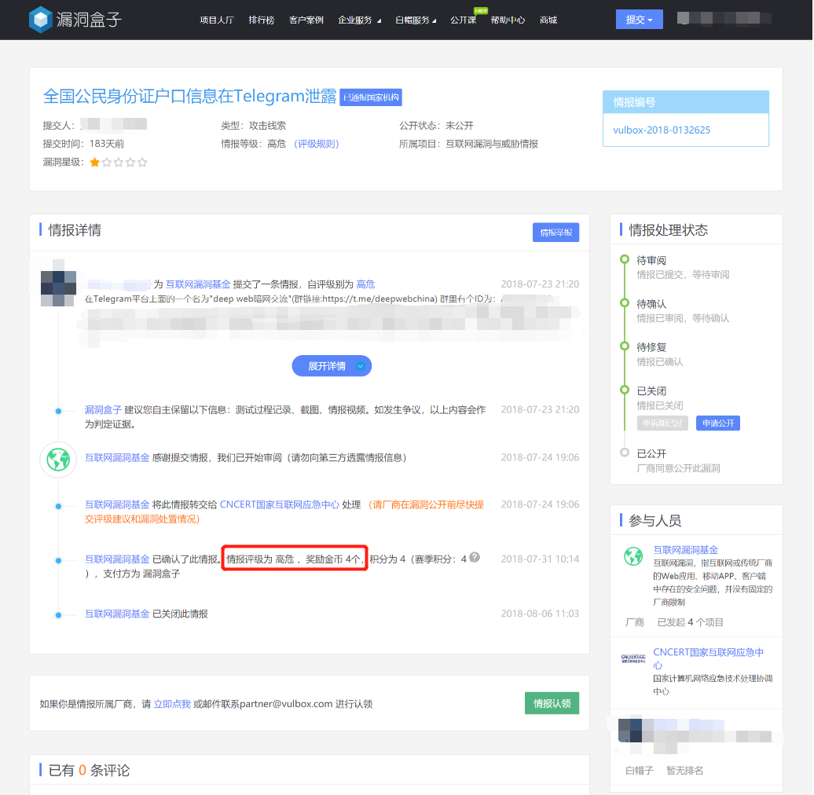The height and width of the screenshot is (795, 814).
Task: Open 商城 in the top navigation
Action: pyautogui.click(x=548, y=20)
